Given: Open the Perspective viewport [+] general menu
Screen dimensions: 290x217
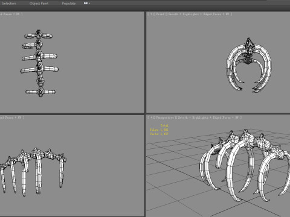Looking at the screenshot, I should point(150,118).
